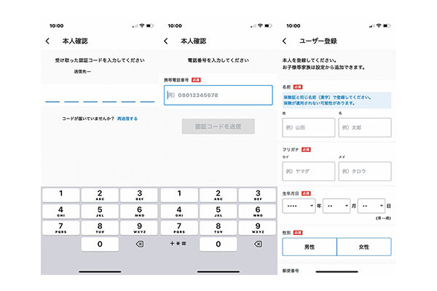The width and height of the screenshot is (437, 291).
Task: Click the 再送信する resend link
Action: coord(127,118)
